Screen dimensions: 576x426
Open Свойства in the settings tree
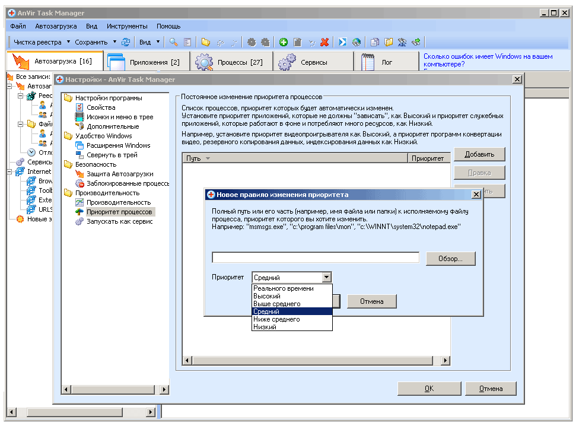(x=101, y=107)
